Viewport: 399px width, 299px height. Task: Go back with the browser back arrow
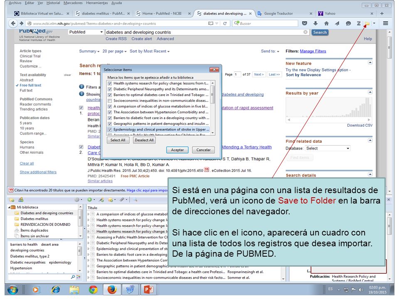click(13, 23)
